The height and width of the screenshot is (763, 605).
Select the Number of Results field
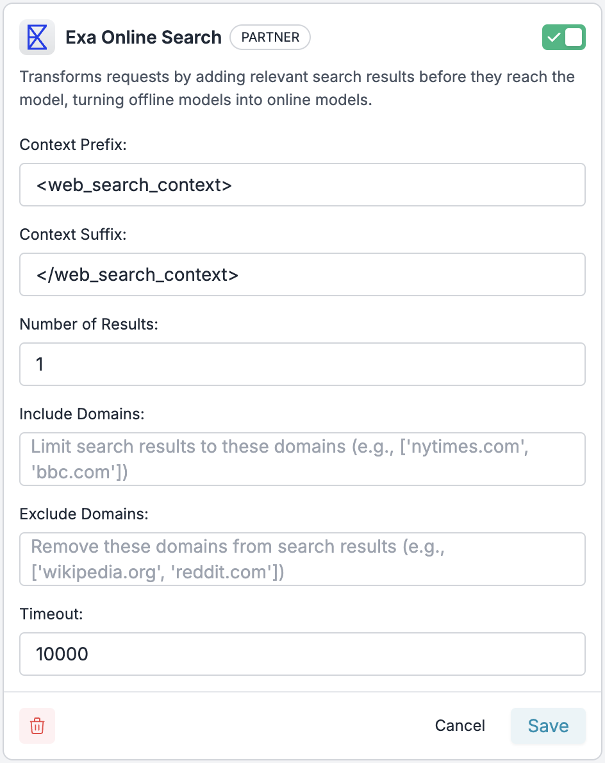[x=302, y=364]
